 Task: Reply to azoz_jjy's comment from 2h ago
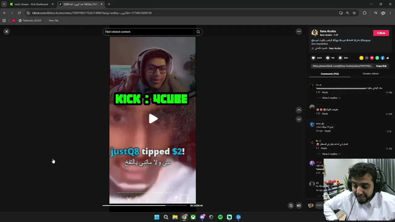tap(328, 131)
